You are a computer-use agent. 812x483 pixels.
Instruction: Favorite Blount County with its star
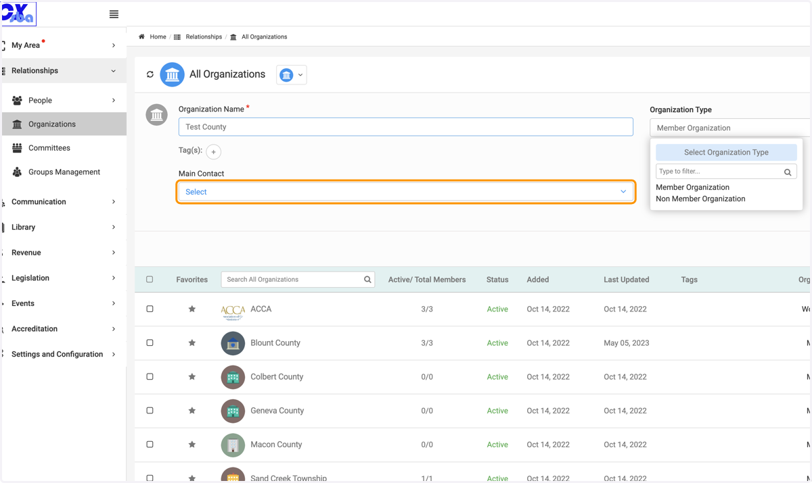tap(192, 343)
